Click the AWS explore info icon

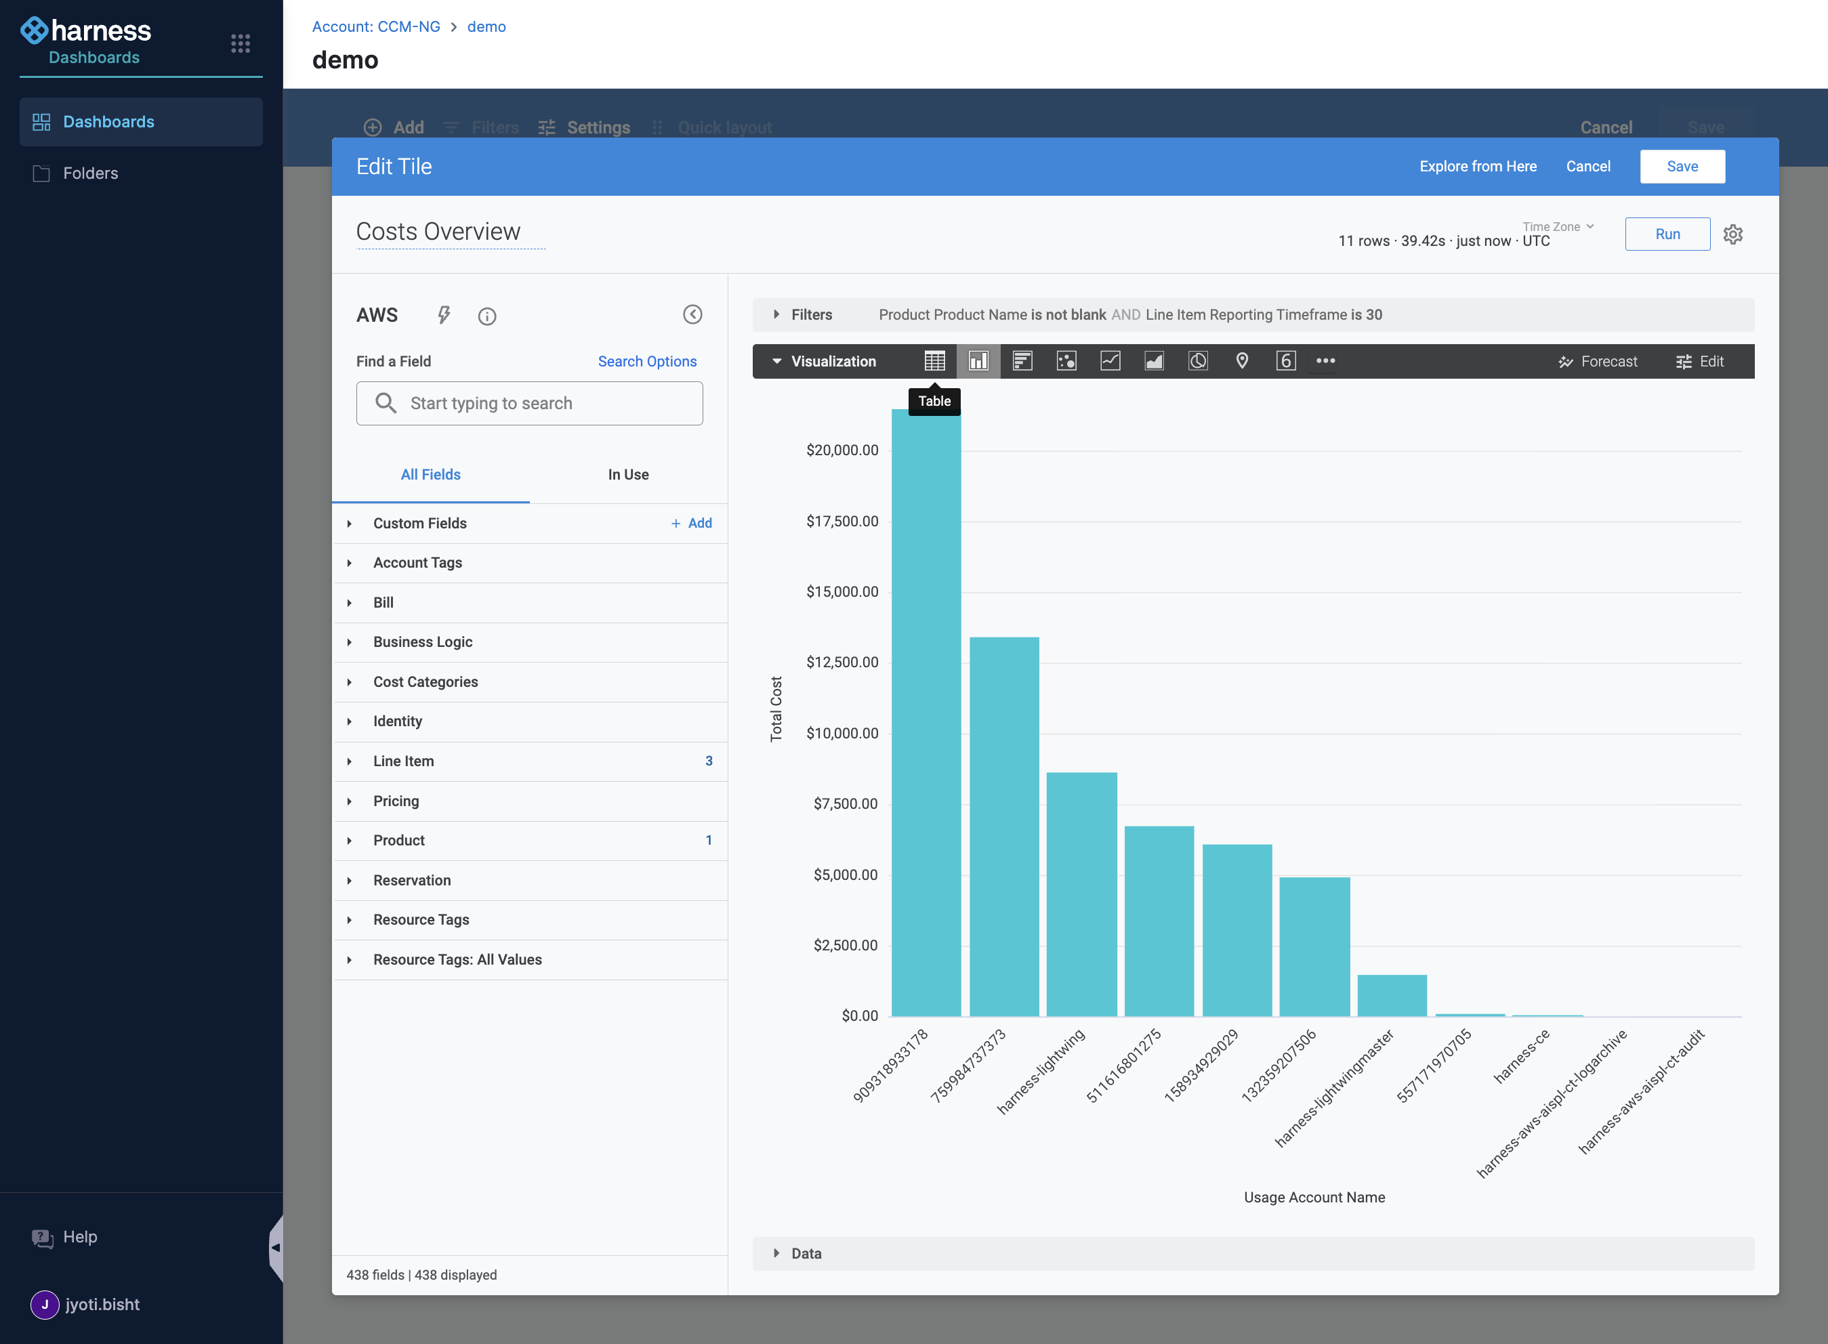pyautogui.click(x=486, y=316)
